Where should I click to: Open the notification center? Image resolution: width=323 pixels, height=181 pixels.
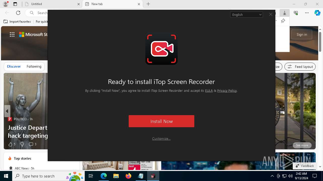pyautogui.click(x=315, y=176)
